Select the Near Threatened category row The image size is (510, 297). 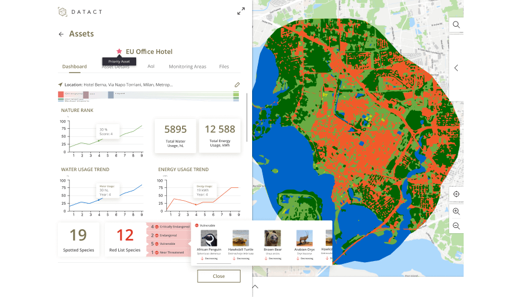coord(169,252)
